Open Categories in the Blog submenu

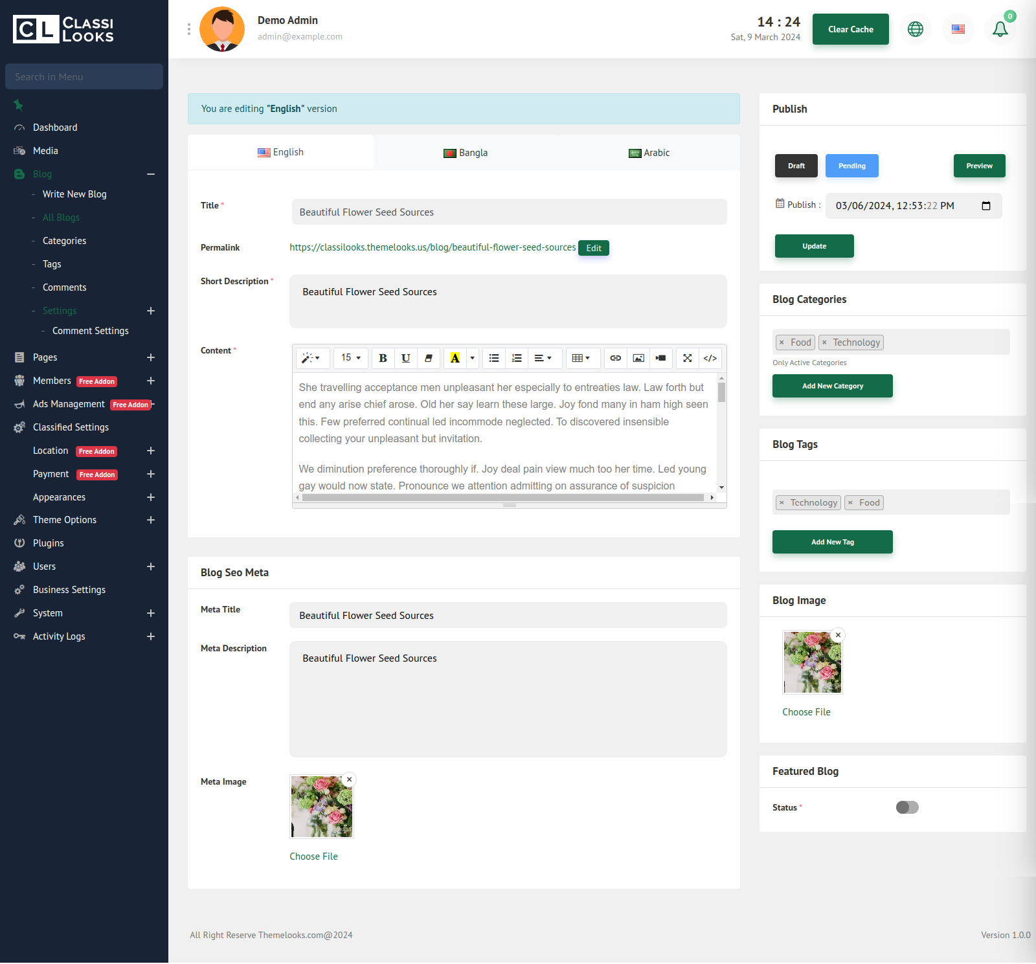[64, 241]
